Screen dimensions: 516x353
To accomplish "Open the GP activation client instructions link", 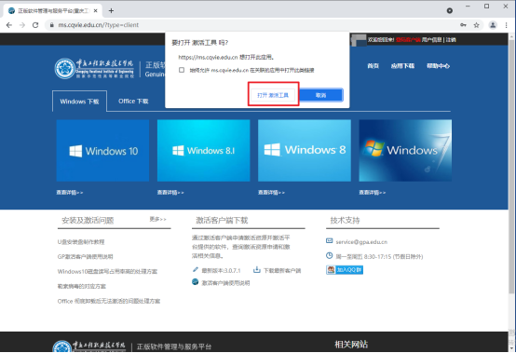I will [x=86, y=257].
